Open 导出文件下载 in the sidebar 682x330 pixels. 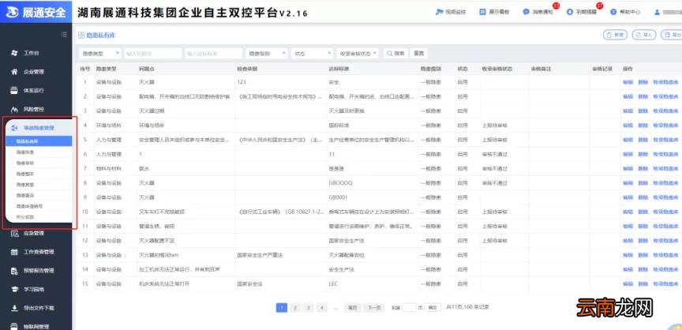point(39,308)
